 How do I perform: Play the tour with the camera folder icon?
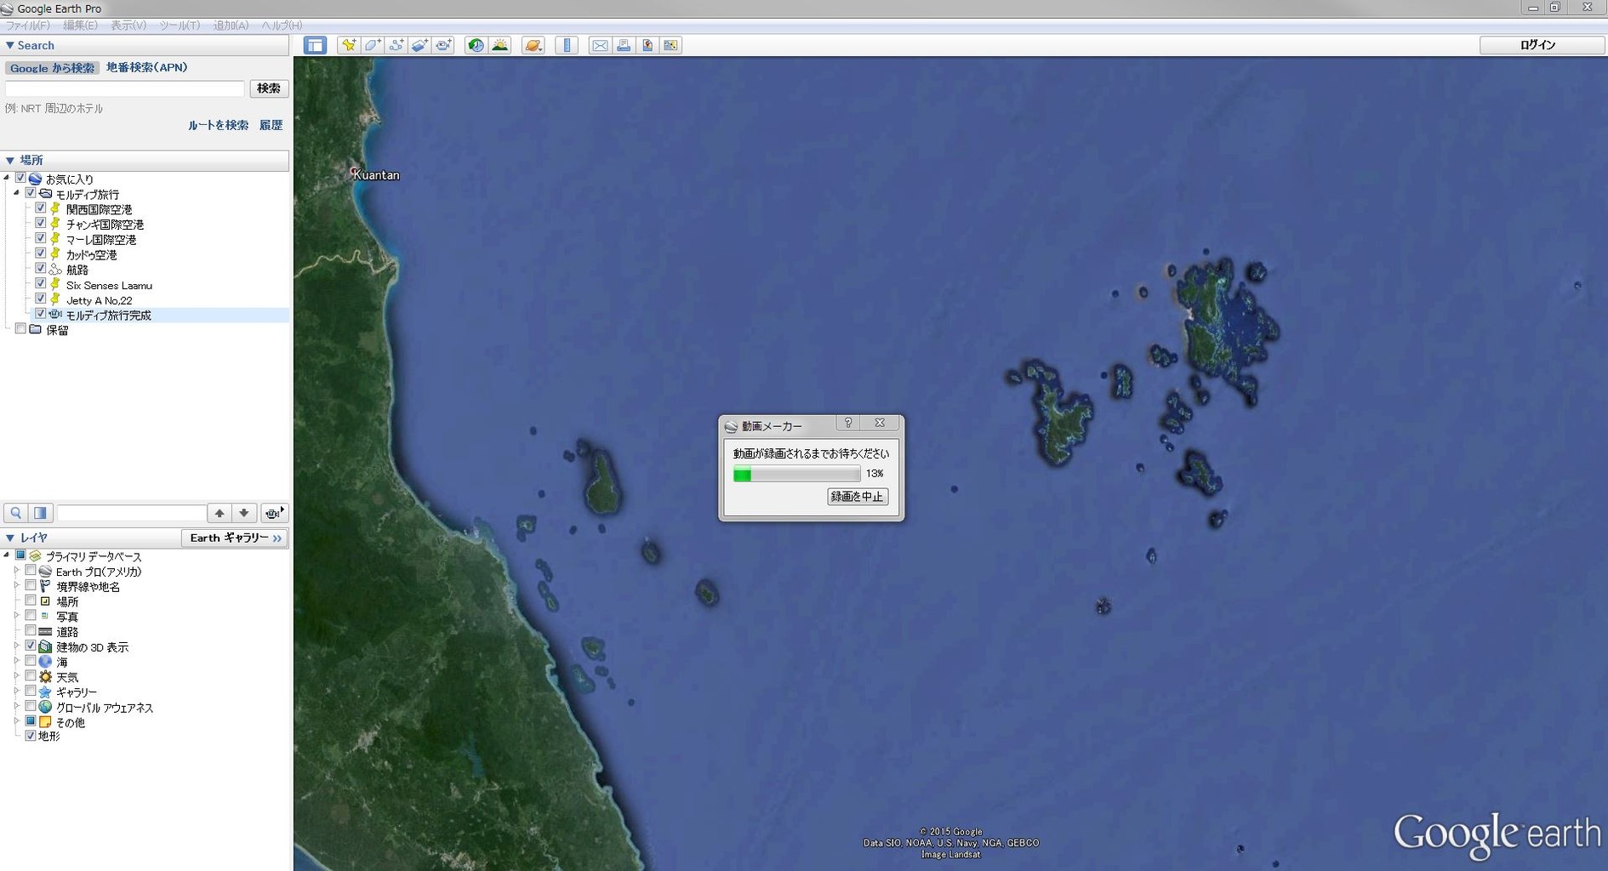coord(274,513)
